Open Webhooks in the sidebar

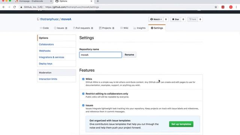[x=57, y=51]
